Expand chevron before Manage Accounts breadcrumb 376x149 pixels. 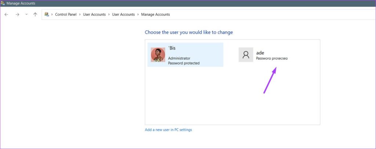(x=138, y=14)
